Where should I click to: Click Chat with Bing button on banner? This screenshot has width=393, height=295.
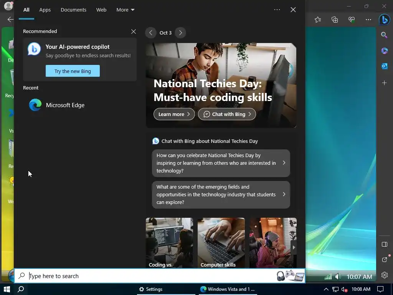(227, 114)
